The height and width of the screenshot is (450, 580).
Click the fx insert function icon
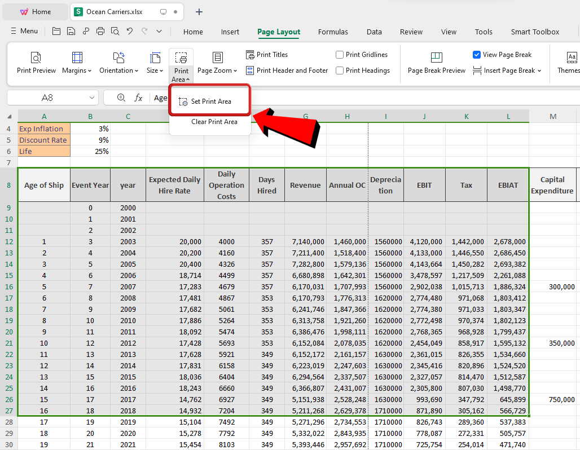pyautogui.click(x=139, y=98)
